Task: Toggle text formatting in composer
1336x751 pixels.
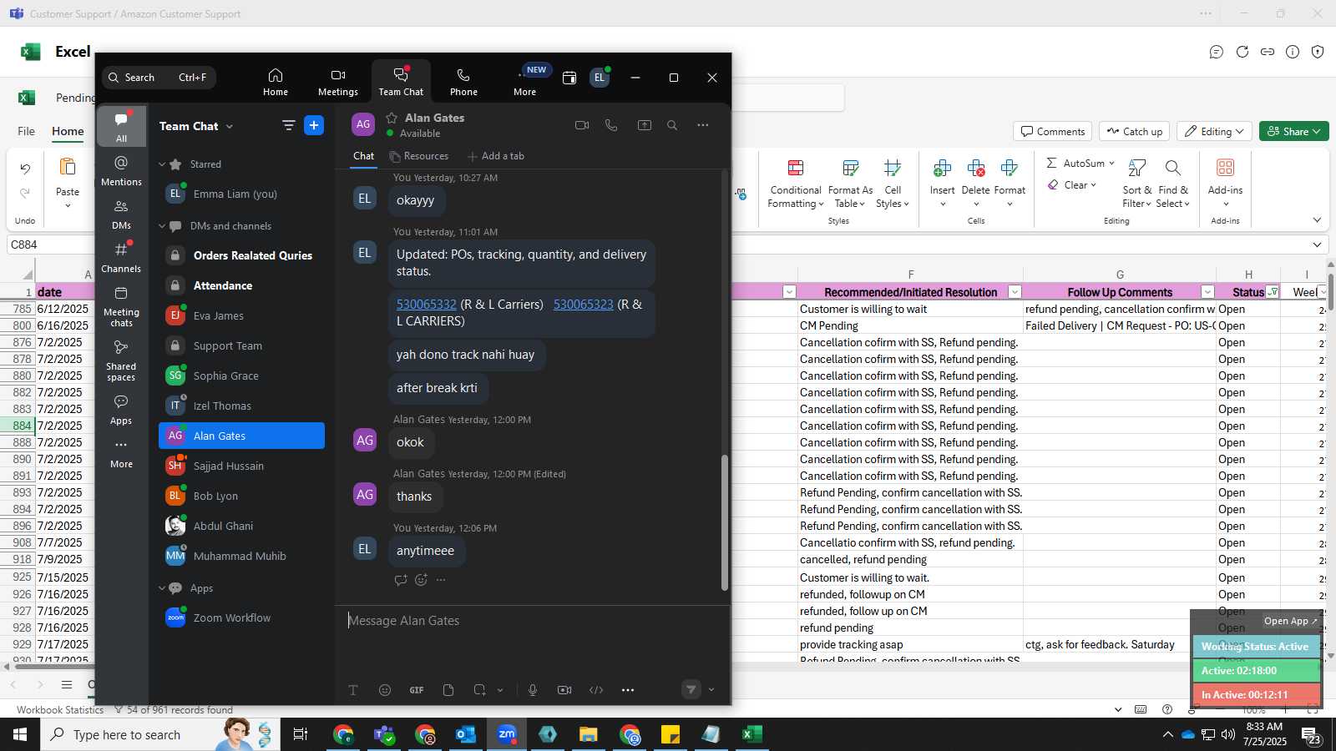Action: pos(353,690)
